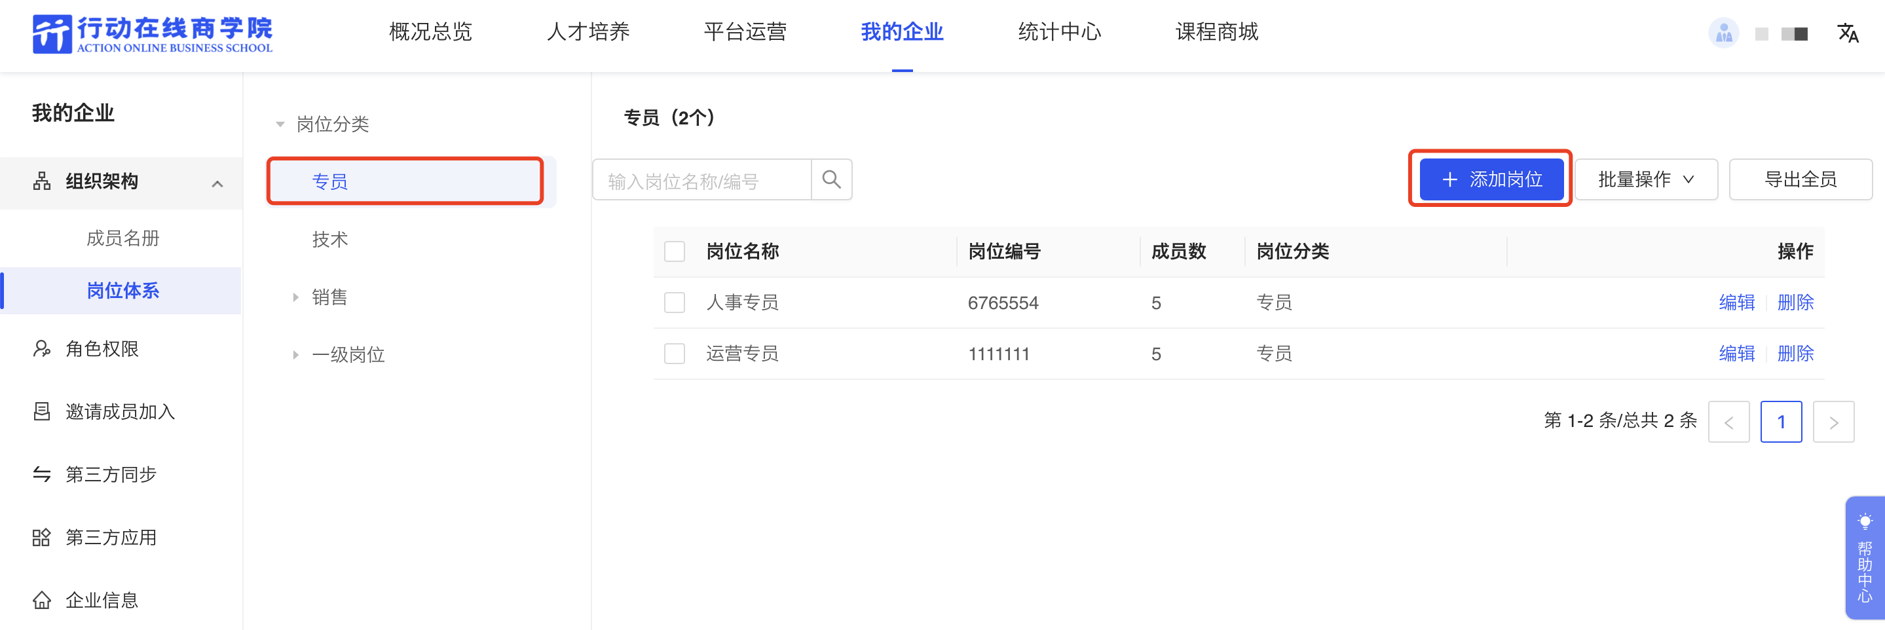Image resolution: width=1885 pixels, height=630 pixels.
Task: Select the 技术 category in tree
Action: click(330, 239)
